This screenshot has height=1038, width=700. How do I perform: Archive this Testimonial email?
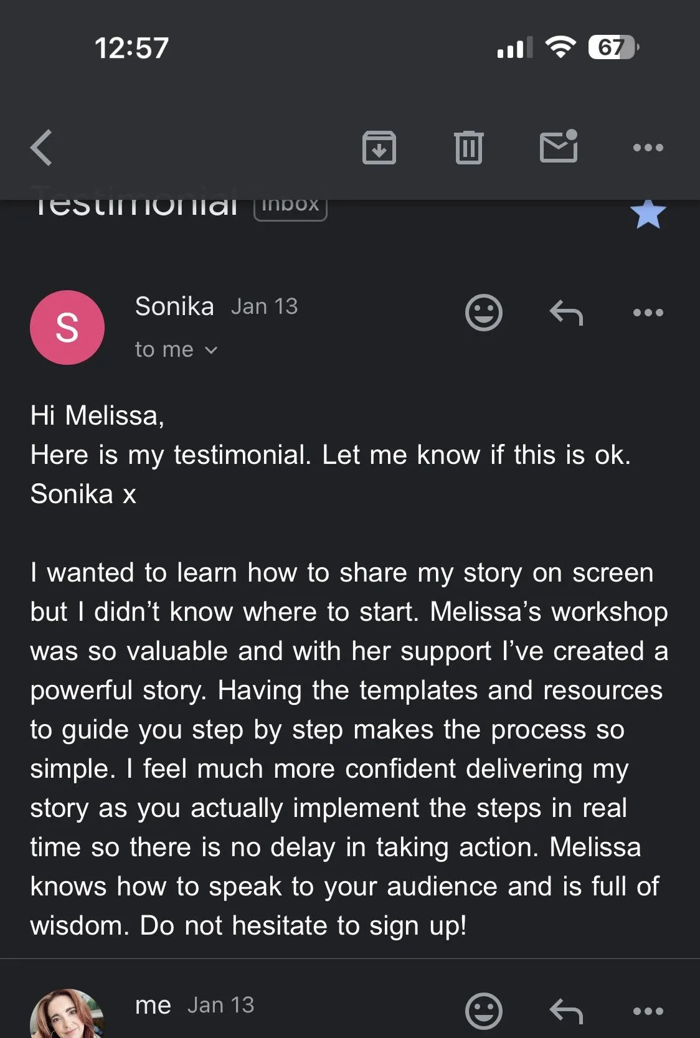[379, 148]
